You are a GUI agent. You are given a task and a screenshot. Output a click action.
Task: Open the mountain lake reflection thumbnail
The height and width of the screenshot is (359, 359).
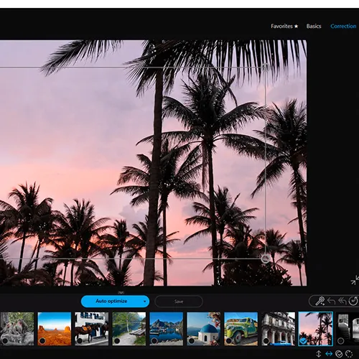point(167,328)
